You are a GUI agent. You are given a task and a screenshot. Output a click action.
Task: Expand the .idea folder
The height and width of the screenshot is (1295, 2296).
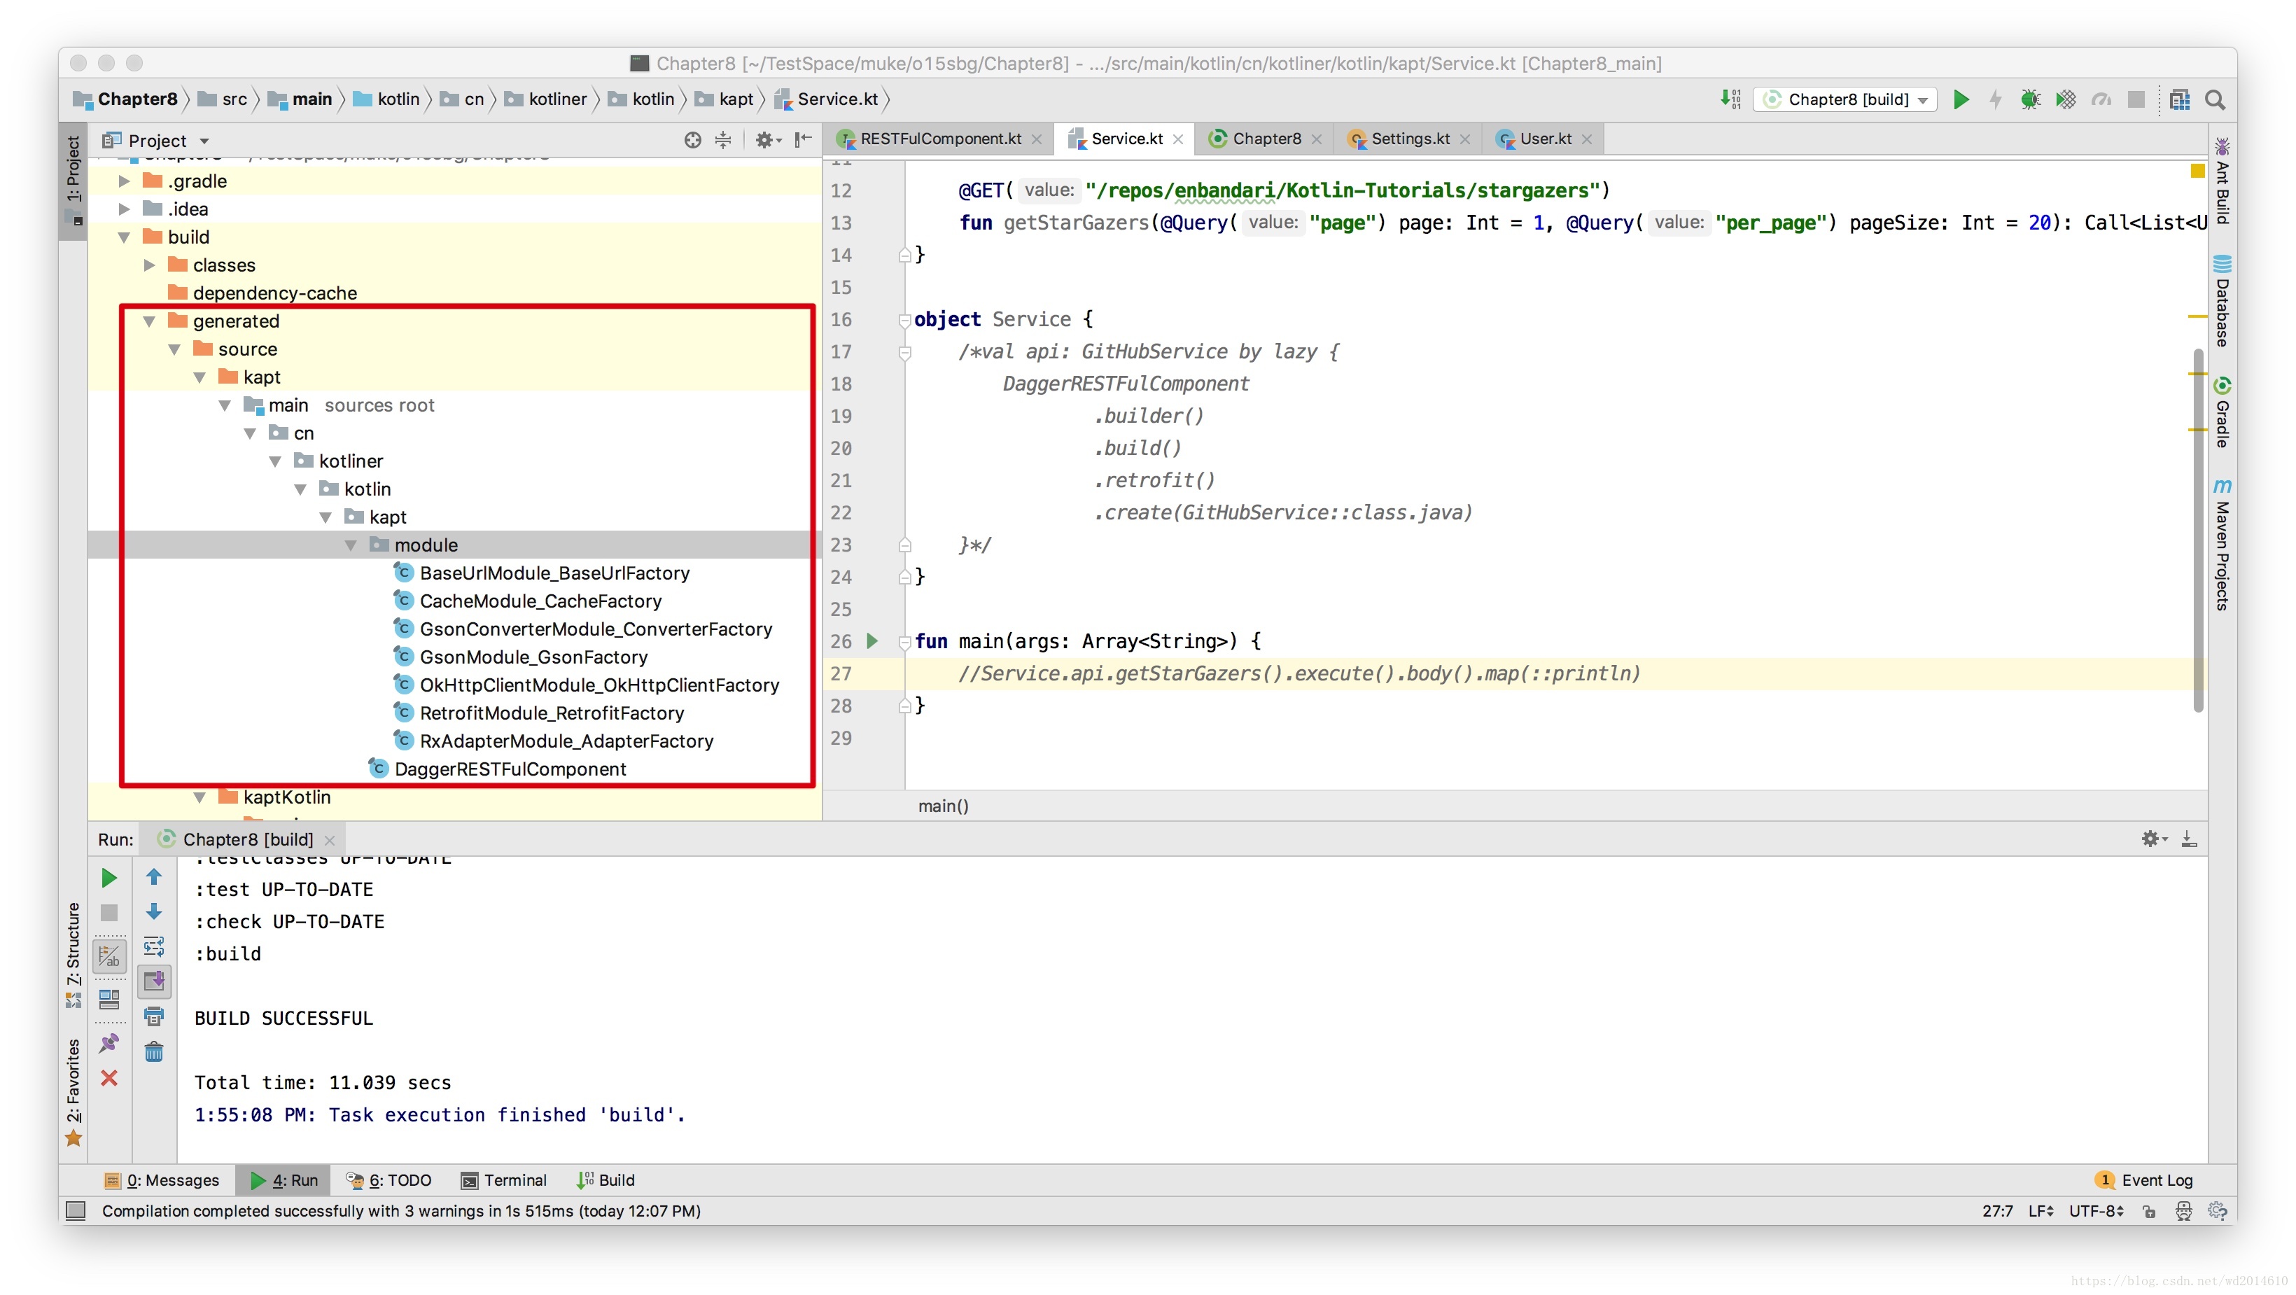point(124,209)
